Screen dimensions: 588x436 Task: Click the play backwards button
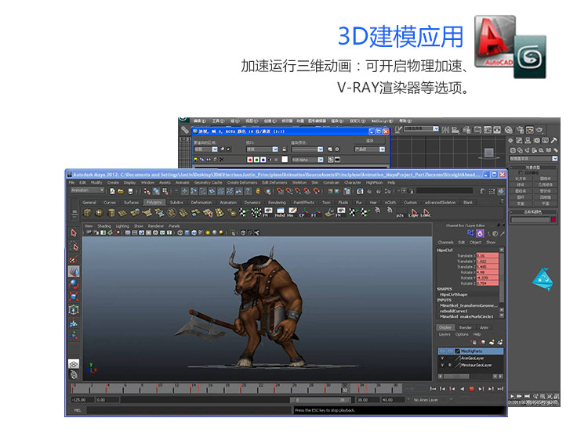(462, 389)
